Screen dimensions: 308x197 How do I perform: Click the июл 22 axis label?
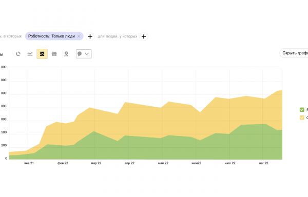click(230, 163)
